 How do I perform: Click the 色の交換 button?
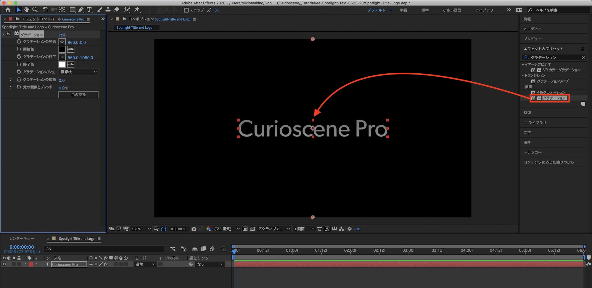[78, 95]
